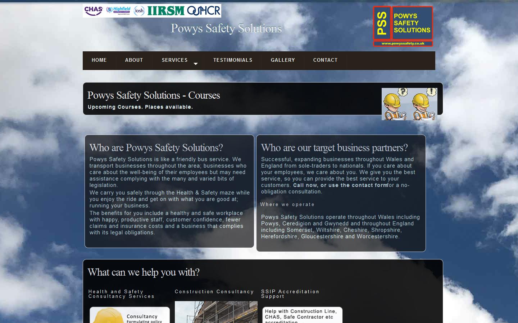518x323 pixels.
Task: Click the IOSH circular logo
Action: tap(139, 10)
